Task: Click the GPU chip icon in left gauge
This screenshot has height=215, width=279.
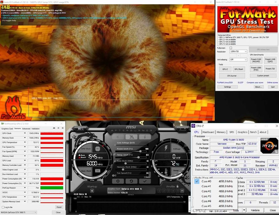Action: [97, 149]
